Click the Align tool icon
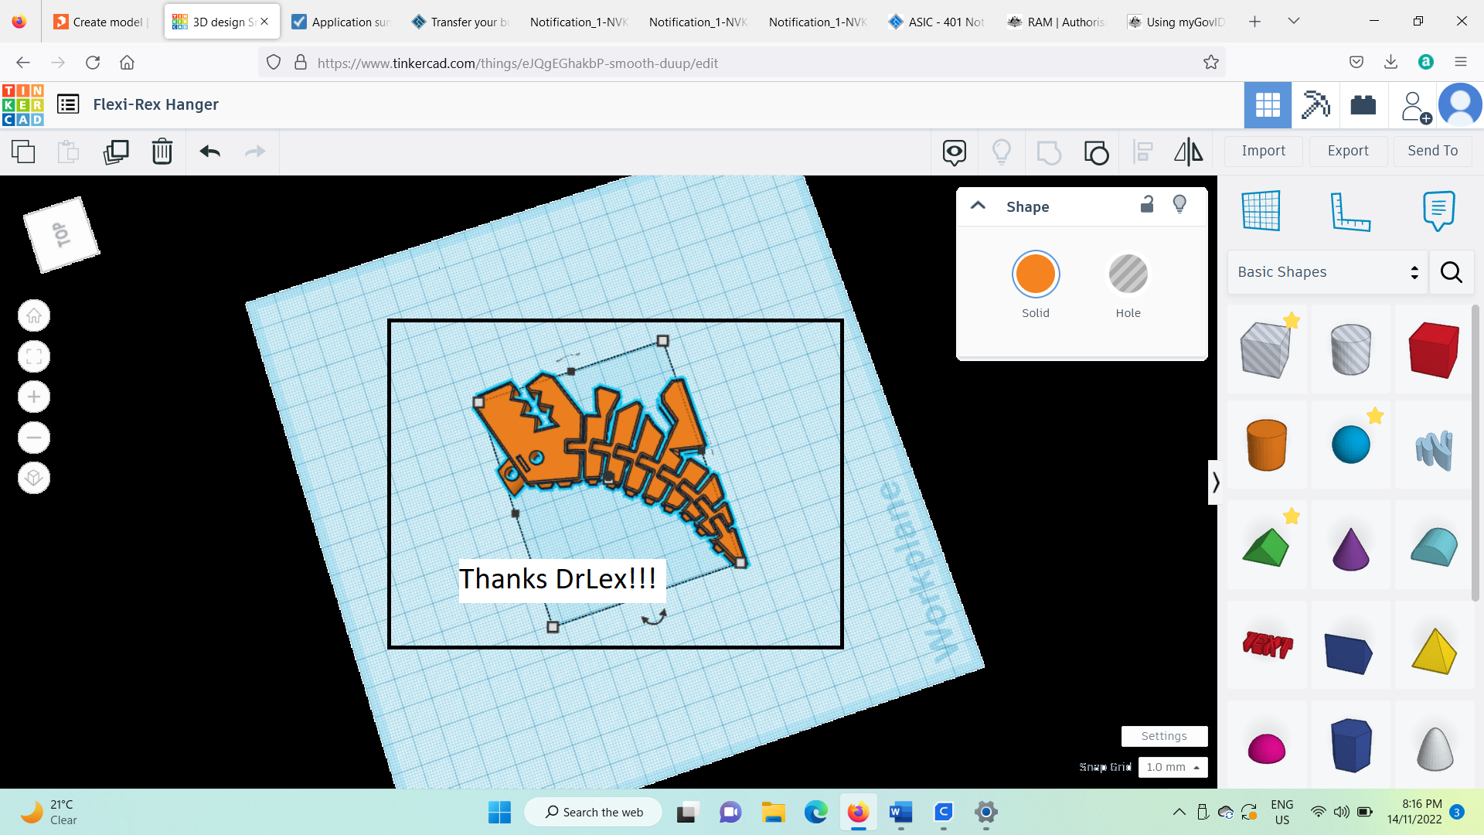 click(x=1142, y=152)
